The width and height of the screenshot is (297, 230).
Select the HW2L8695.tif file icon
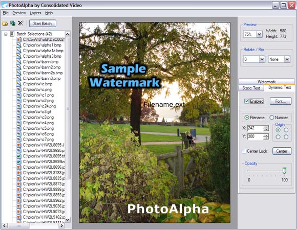coord(19,156)
